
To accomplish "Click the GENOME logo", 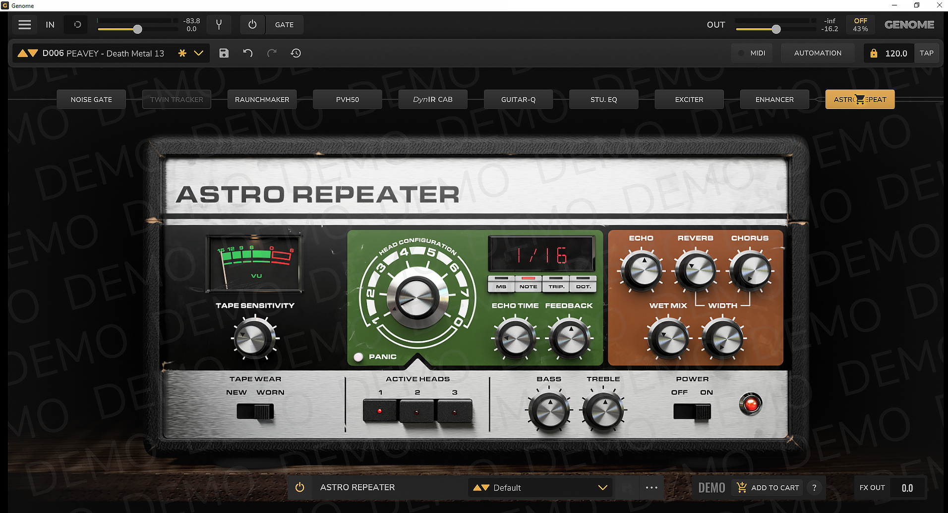I will [x=909, y=25].
